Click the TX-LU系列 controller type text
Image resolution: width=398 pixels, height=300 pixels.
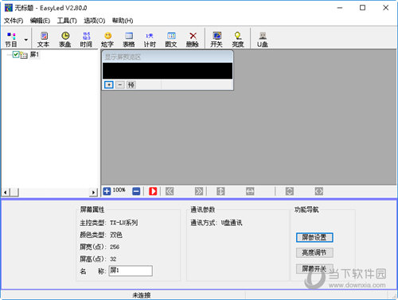click(124, 223)
